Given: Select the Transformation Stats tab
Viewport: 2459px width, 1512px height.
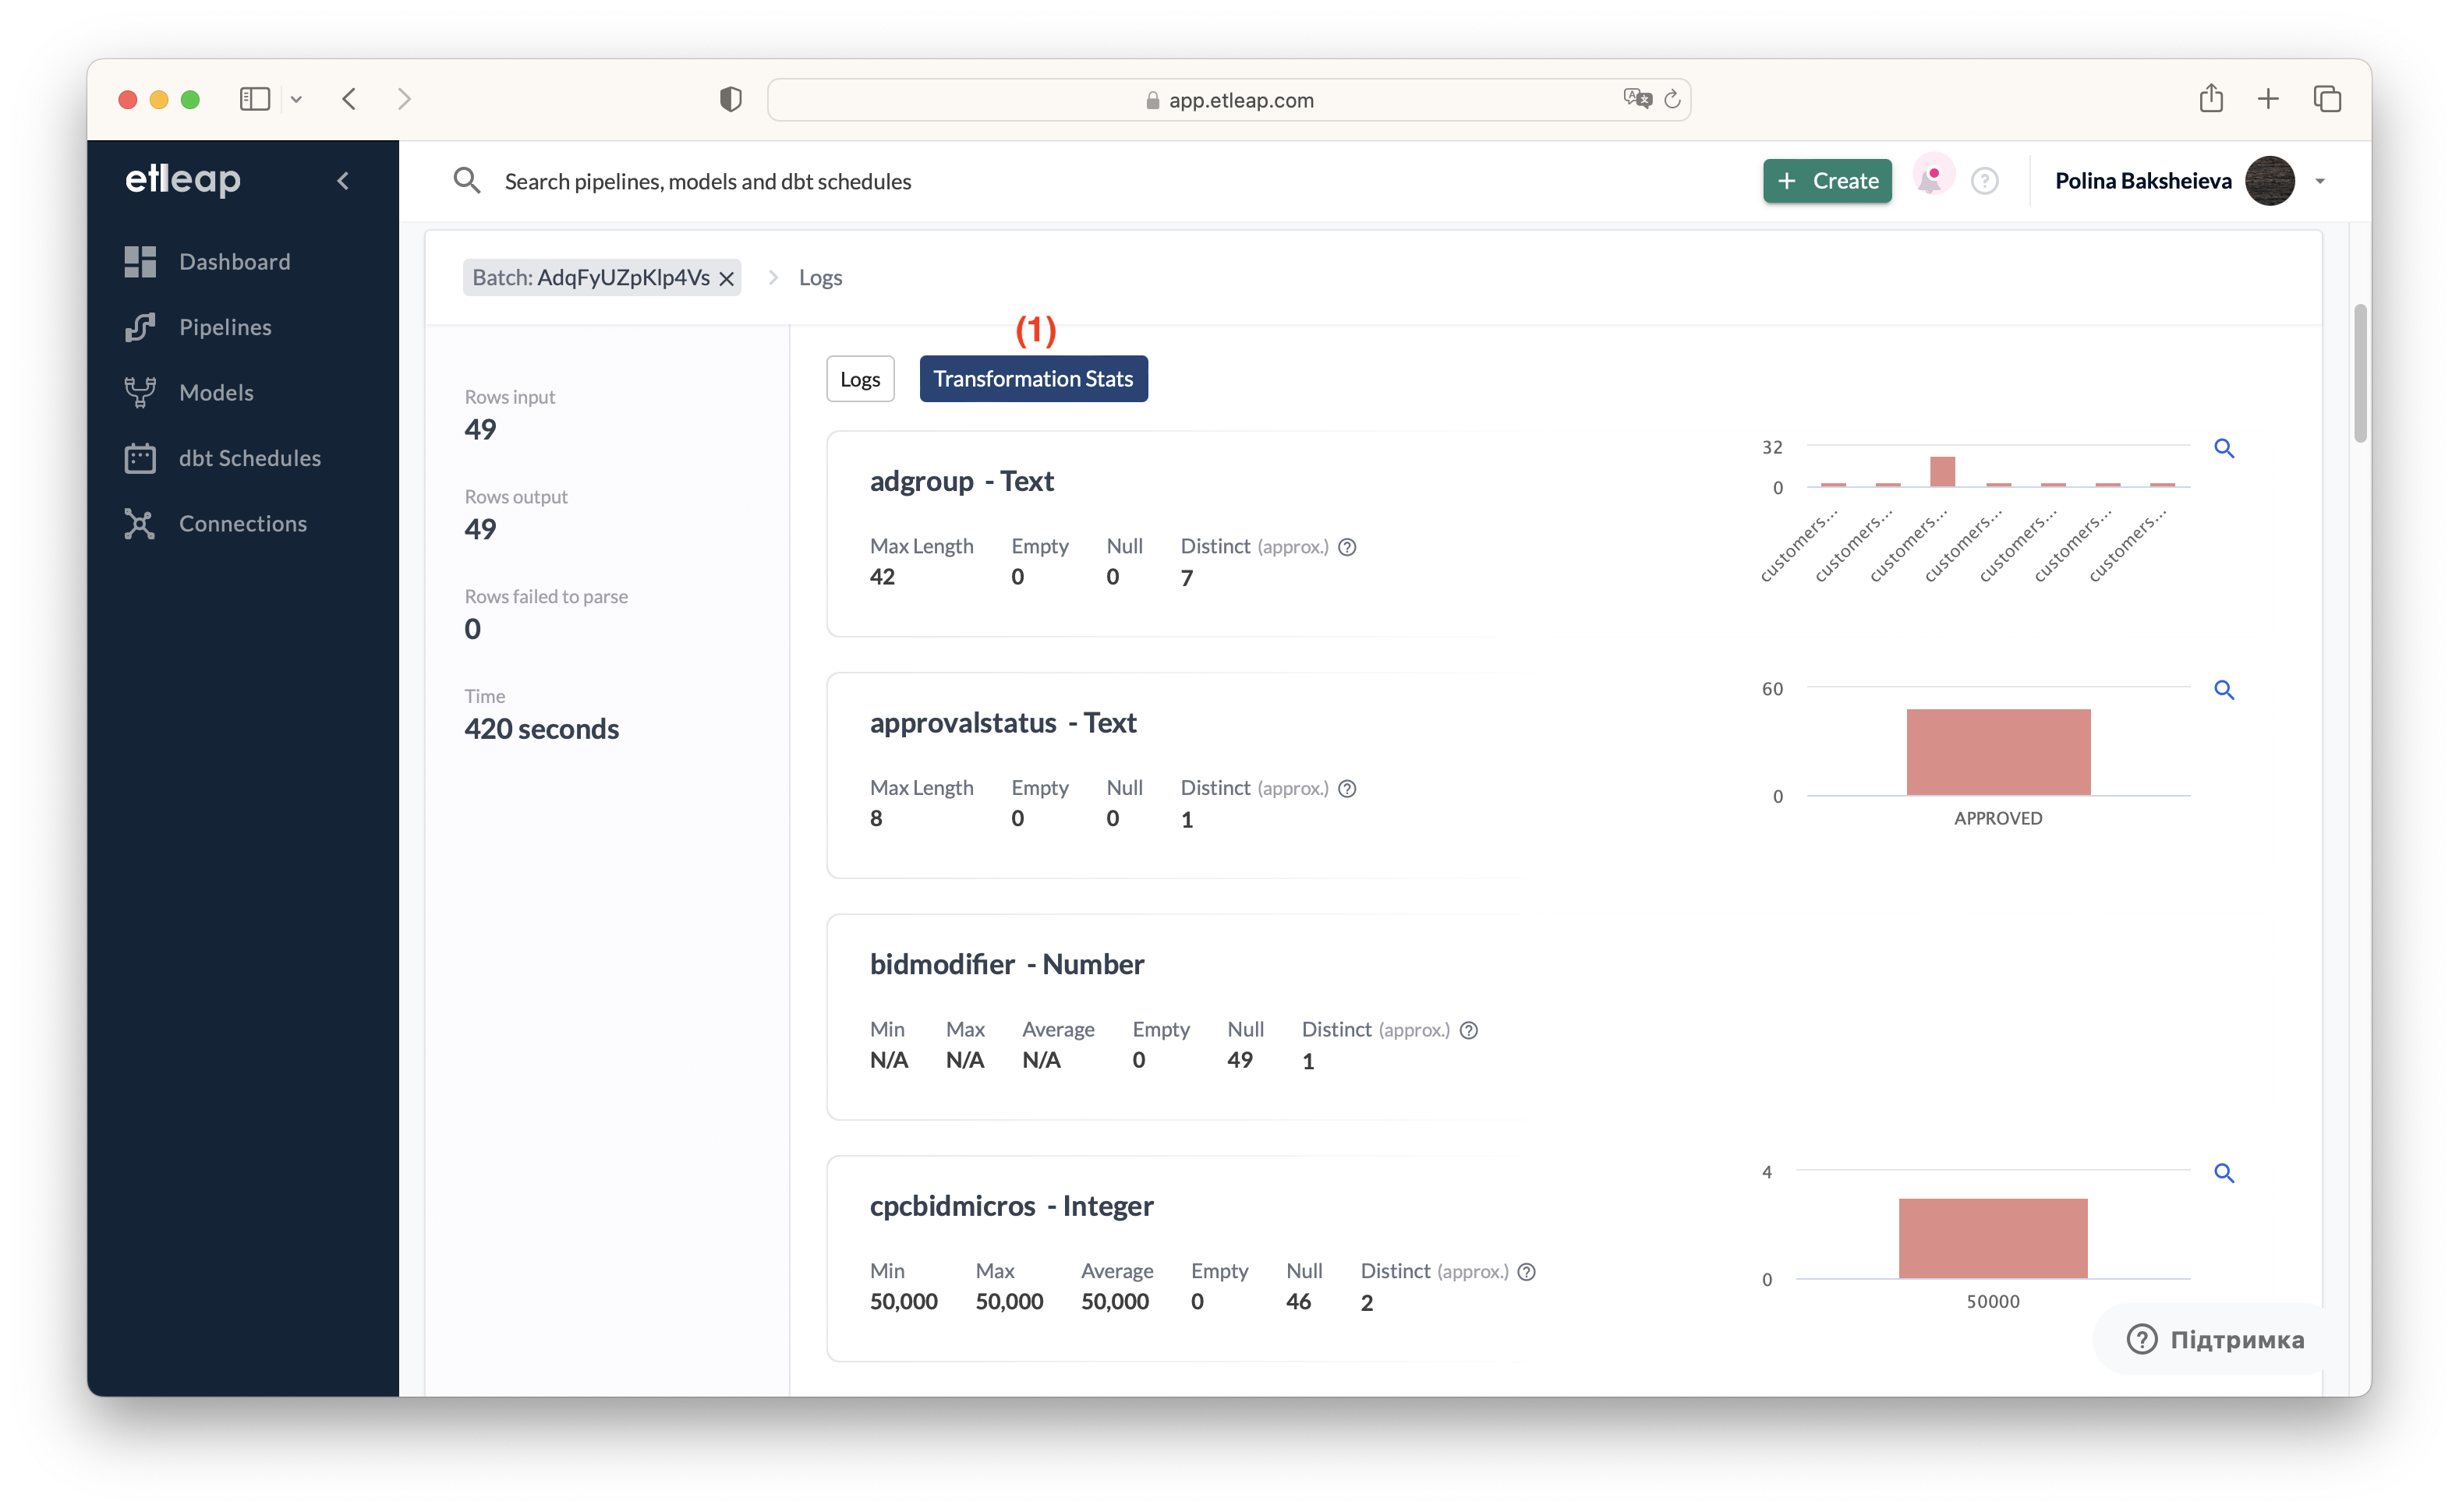Looking at the screenshot, I should [x=1032, y=379].
